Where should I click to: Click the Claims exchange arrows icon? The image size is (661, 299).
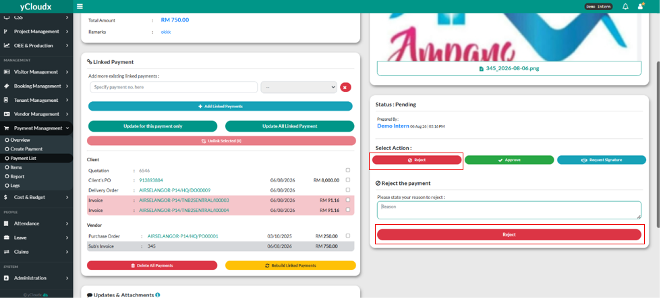[6, 252]
